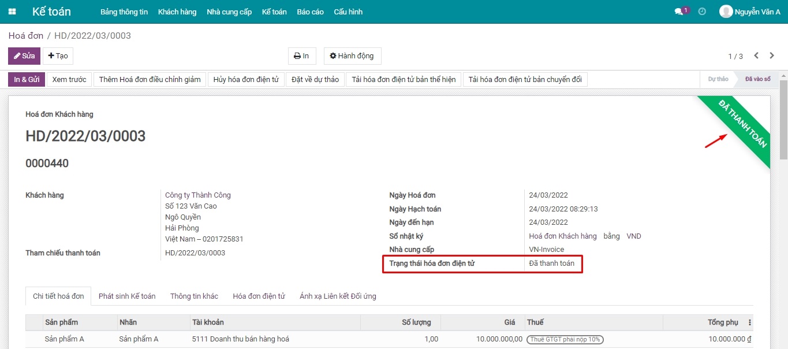Switch to Hóa đơn điện tử tab

259,296
